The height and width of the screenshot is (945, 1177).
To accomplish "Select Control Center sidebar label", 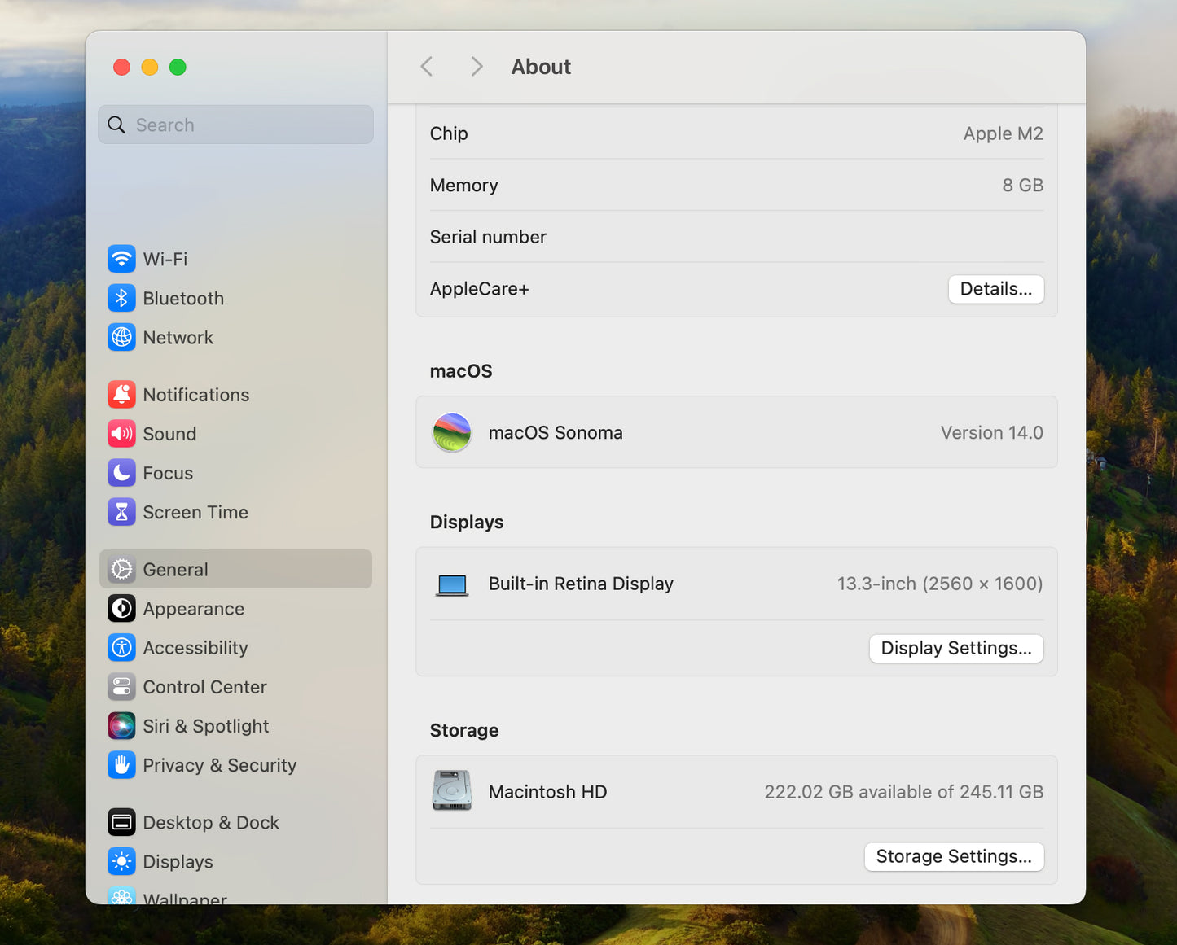I will 205,687.
